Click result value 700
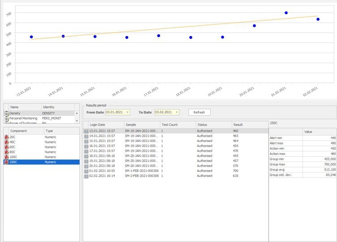Image resolution: width=337 pixels, height=242 pixels. coord(236,171)
